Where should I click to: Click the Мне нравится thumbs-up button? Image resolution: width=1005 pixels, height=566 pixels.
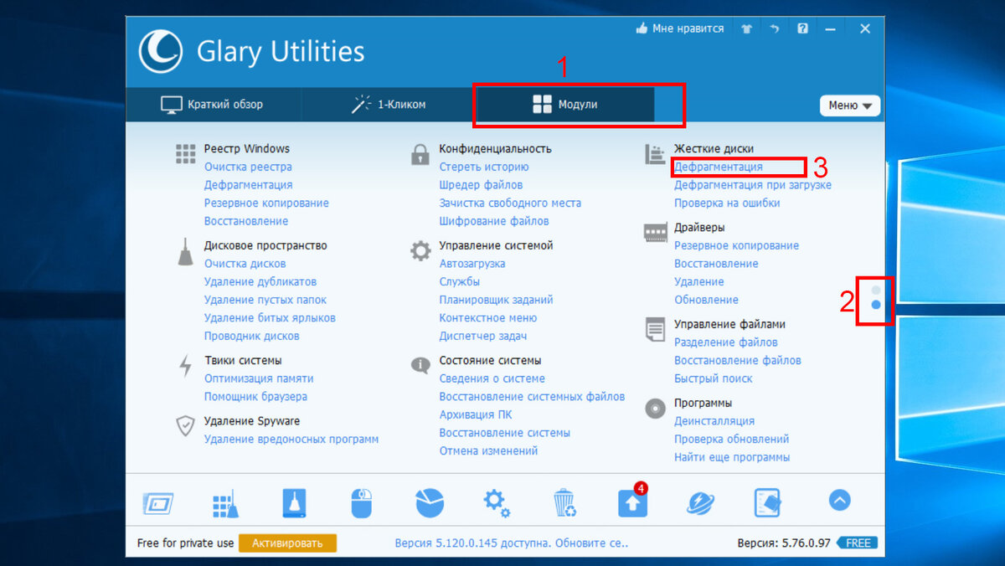click(x=679, y=28)
